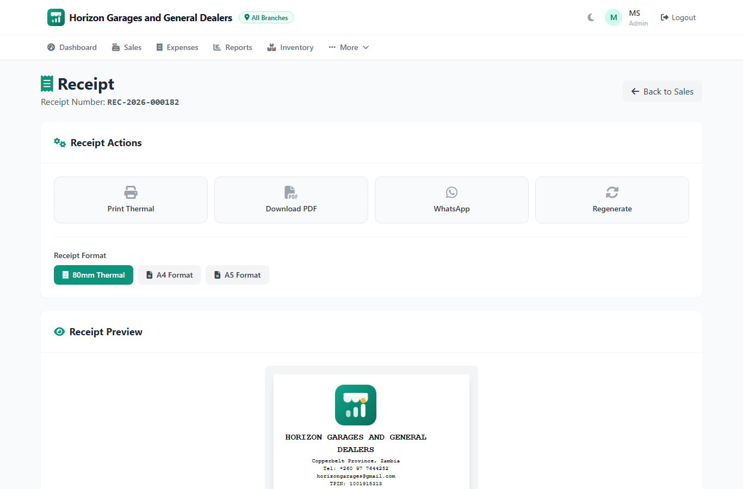743x489 pixels.
Task: Click the document icon in A4 Format
Action: 150,275
